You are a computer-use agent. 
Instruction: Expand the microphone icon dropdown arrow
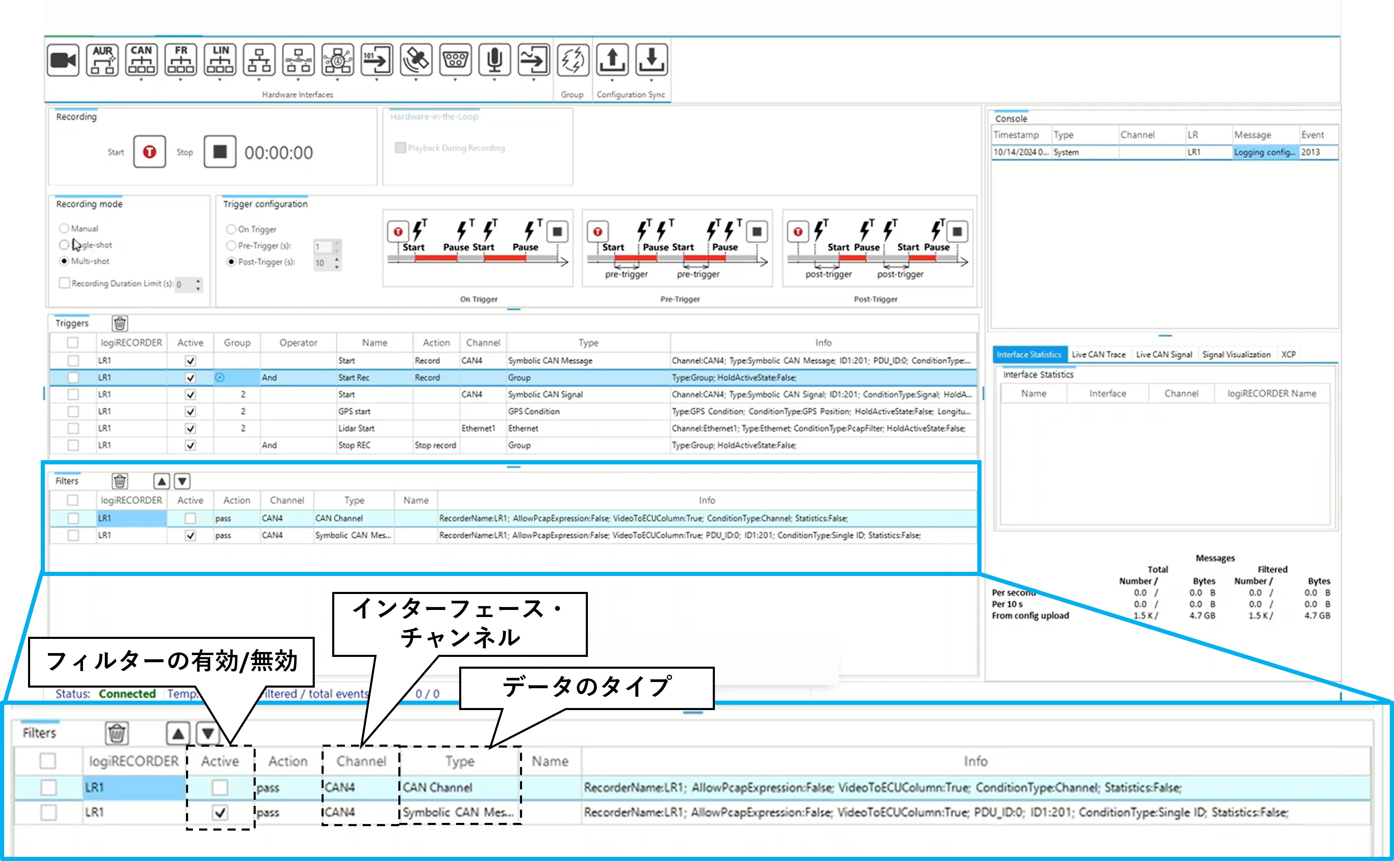pos(495,80)
